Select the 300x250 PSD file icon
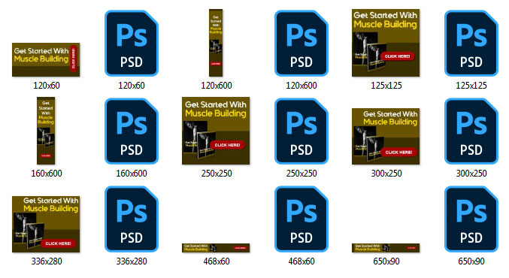 [471, 131]
